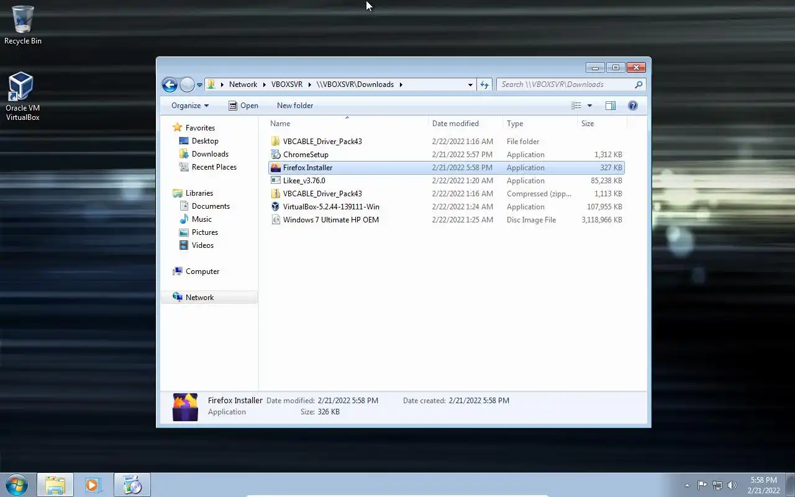Image resolution: width=795 pixels, height=497 pixels.
Task: Expand the view options dropdown arrow
Action: tap(589, 106)
